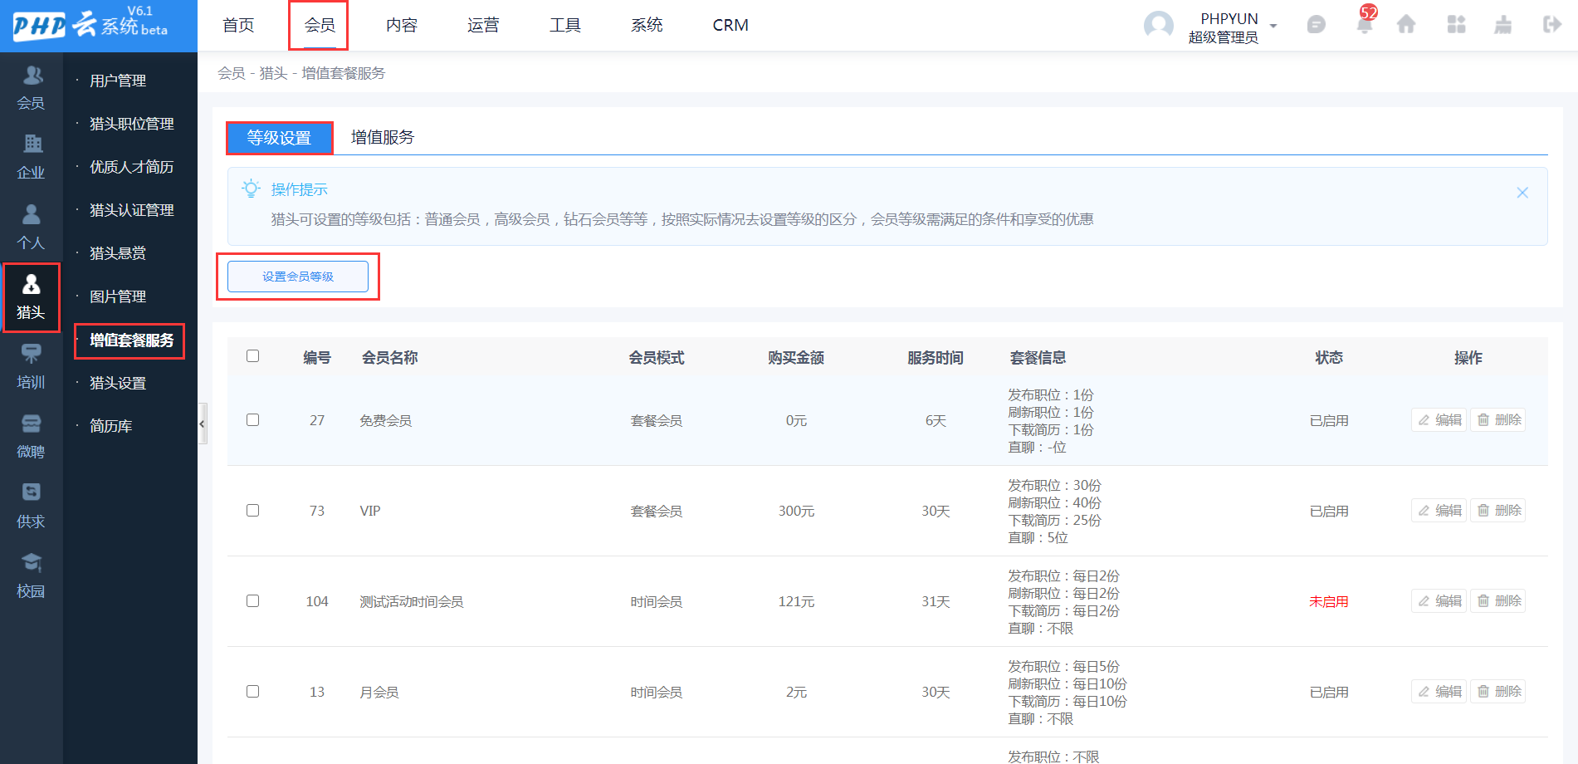Screen dimensions: 1578x764
Task: Click the 设置会员等级 button
Action: (x=298, y=277)
